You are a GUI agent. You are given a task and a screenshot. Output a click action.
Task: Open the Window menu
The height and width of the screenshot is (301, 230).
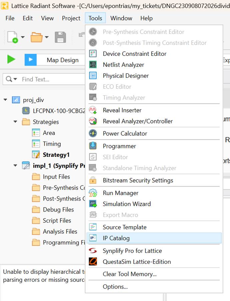tap(121, 18)
